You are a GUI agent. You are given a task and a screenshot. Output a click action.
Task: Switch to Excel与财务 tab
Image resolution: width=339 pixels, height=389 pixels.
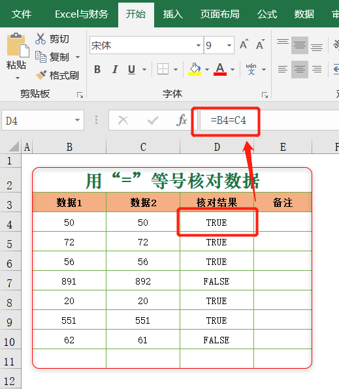click(x=82, y=14)
